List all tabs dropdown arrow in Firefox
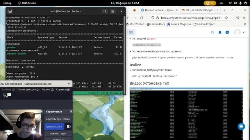The height and width of the screenshot is (140, 250). pyautogui.click(x=232, y=10)
